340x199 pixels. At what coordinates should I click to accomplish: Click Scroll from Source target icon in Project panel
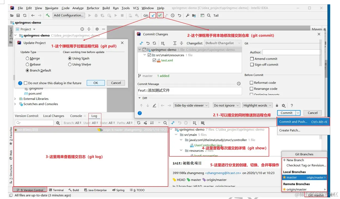(82, 29)
